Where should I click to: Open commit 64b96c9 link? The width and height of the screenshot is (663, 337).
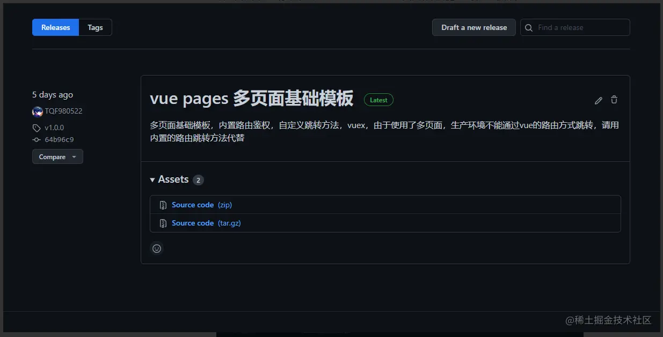59,140
